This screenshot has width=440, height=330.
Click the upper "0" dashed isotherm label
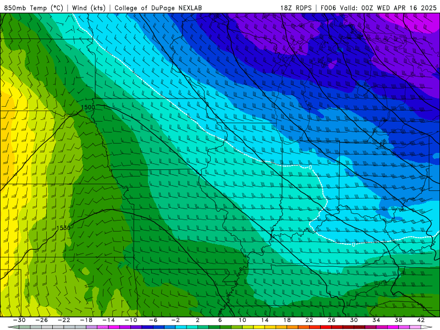[x=310, y=167]
